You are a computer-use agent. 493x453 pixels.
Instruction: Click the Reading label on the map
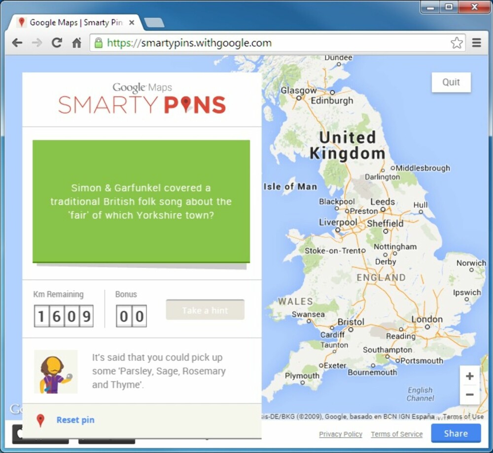[x=400, y=336]
